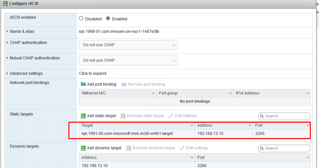Expand the Advanced settings section
Viewport: 319px width, 168px height.
click(x=7, y=73)
